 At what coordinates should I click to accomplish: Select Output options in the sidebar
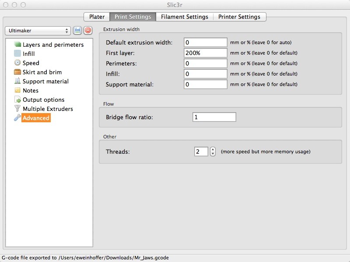click(43, 100)
